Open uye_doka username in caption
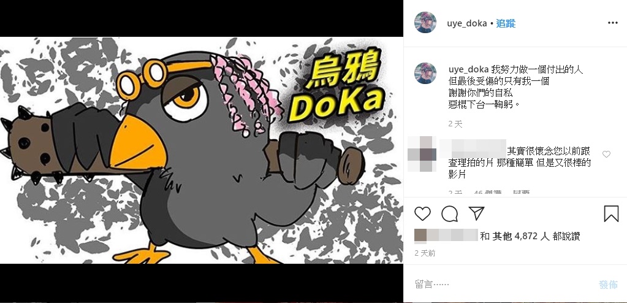 468,70
